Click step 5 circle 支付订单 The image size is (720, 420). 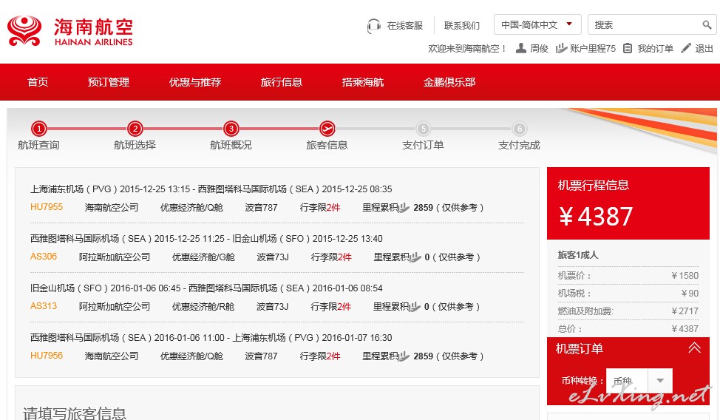423,129
